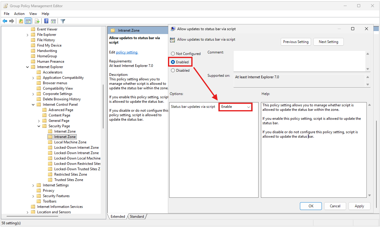
Task: Expand the Application Compatibility node
Action: [x=33, y=78]
